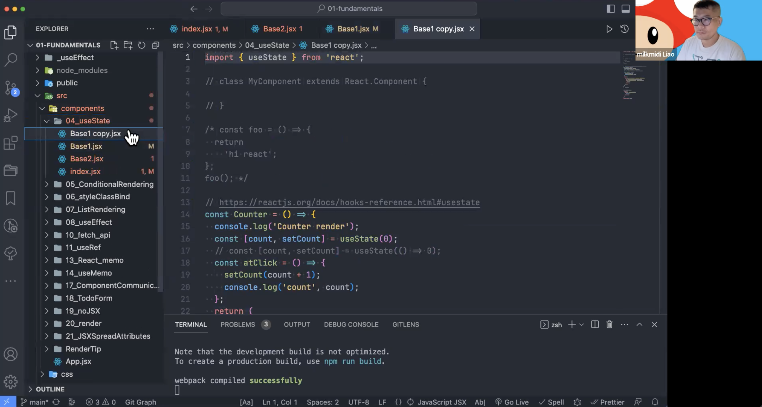Open the Manage gear icon
The width and height of the screenshot is (762, 407).
[x=10, y=382]
